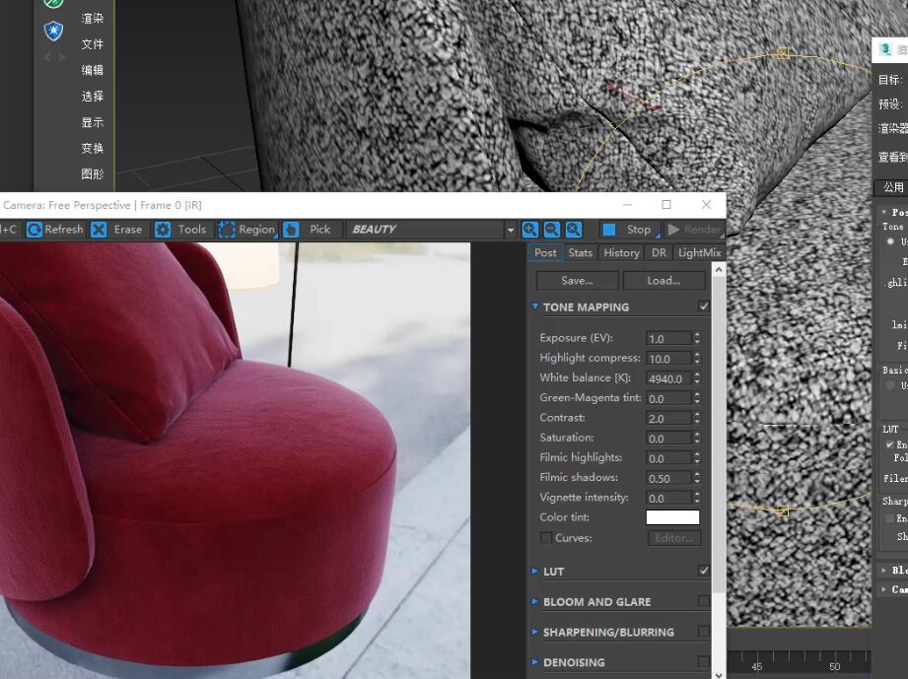
Task: Click the zoom out magnifier icon
Action: (x=552, y=230)
